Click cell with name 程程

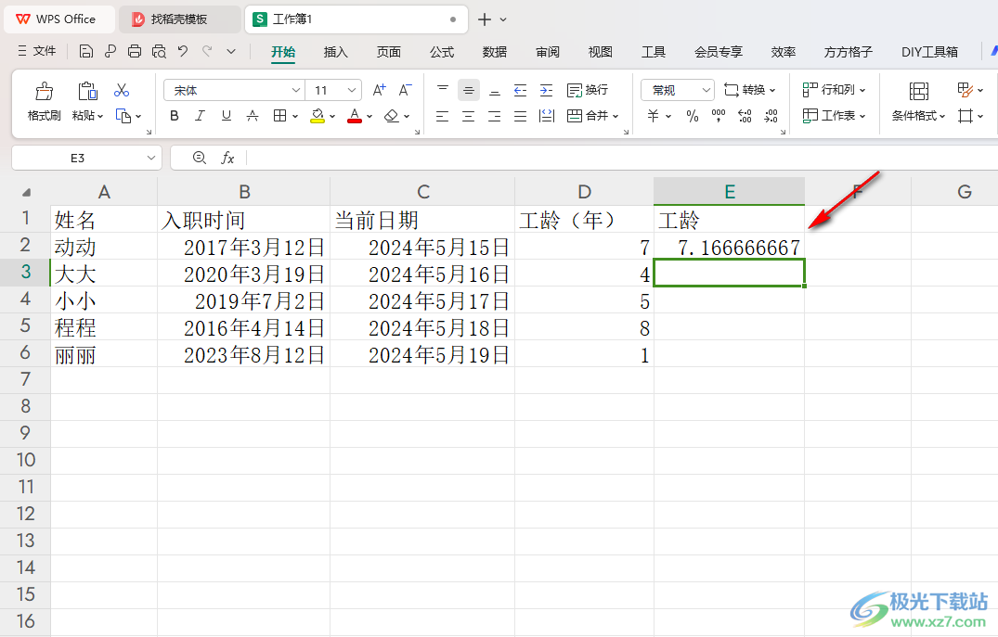pos(104,326)
